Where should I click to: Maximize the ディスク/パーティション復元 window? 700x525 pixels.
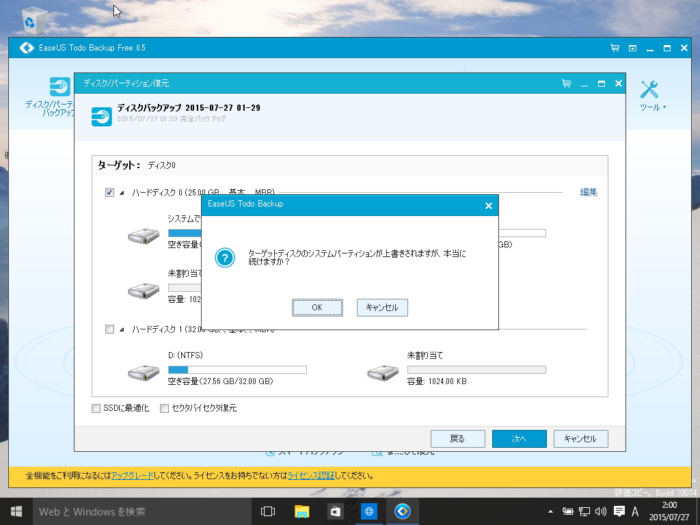602,83
